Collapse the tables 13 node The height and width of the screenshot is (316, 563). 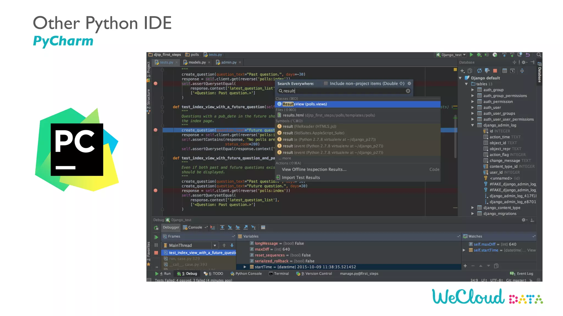(x=466, y=84)
